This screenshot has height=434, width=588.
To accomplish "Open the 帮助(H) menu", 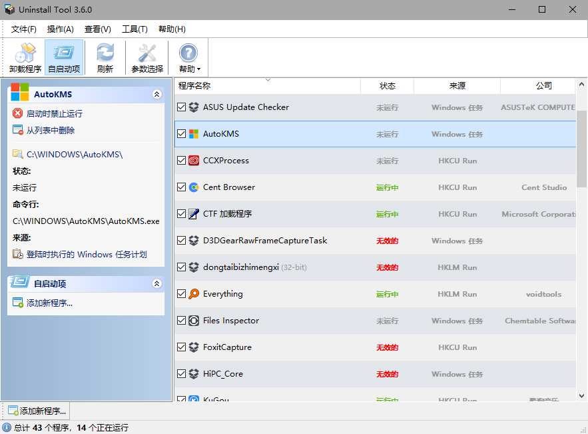I will [172, 29].
